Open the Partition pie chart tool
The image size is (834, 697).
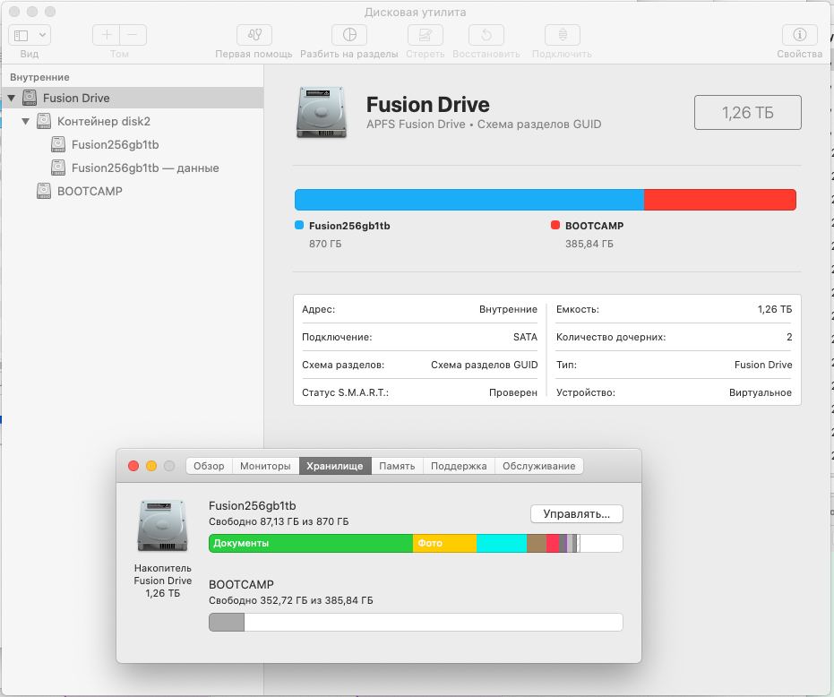point(349,35)
